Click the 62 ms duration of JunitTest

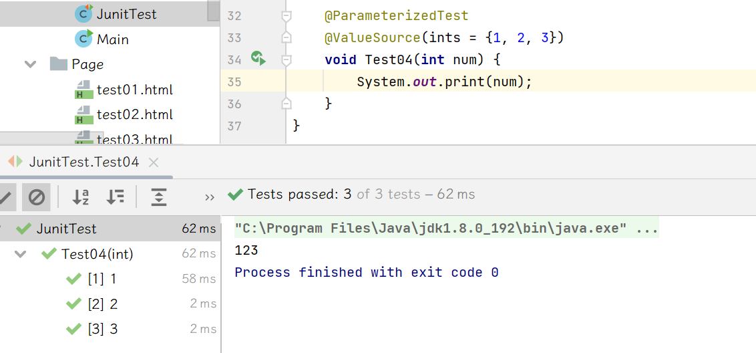[198, 229]
